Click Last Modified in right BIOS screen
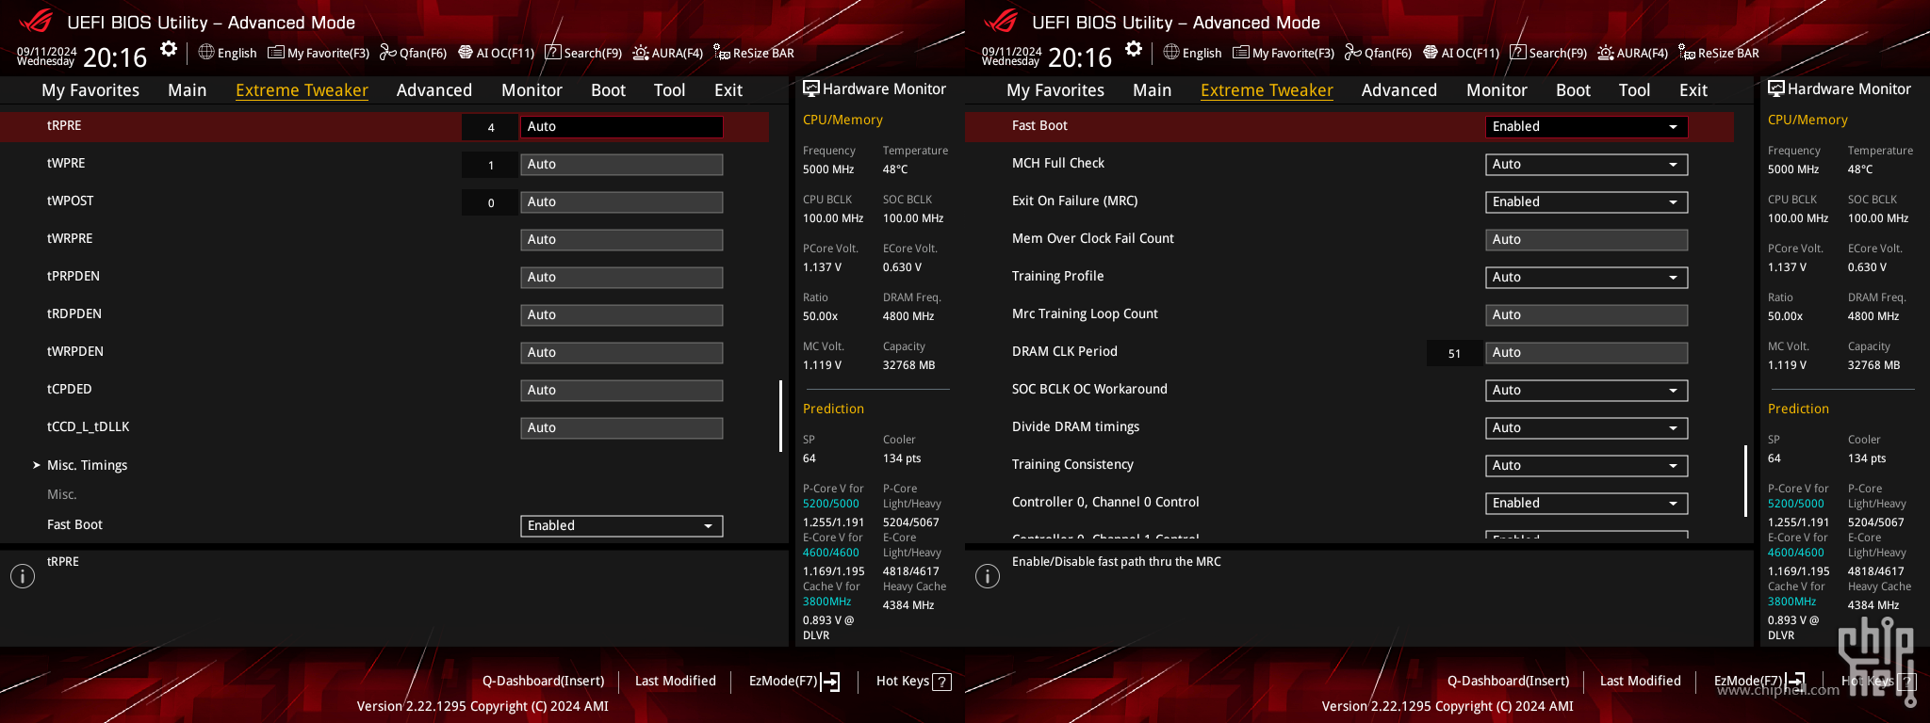Screen dimensions: 1930x723 click(1641, 681)
